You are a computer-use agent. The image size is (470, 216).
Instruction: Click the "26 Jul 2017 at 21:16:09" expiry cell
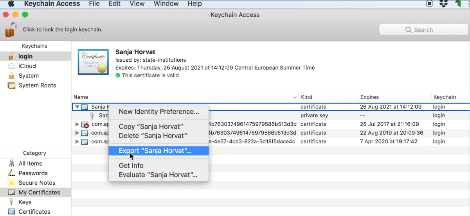click(x=389, y=124)
